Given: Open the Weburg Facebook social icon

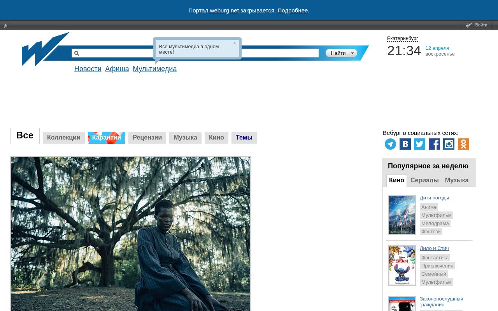Looking at the screenshot, I should [434, 144].
